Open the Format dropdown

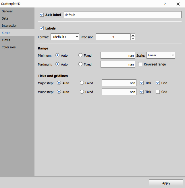coord(65,37)
